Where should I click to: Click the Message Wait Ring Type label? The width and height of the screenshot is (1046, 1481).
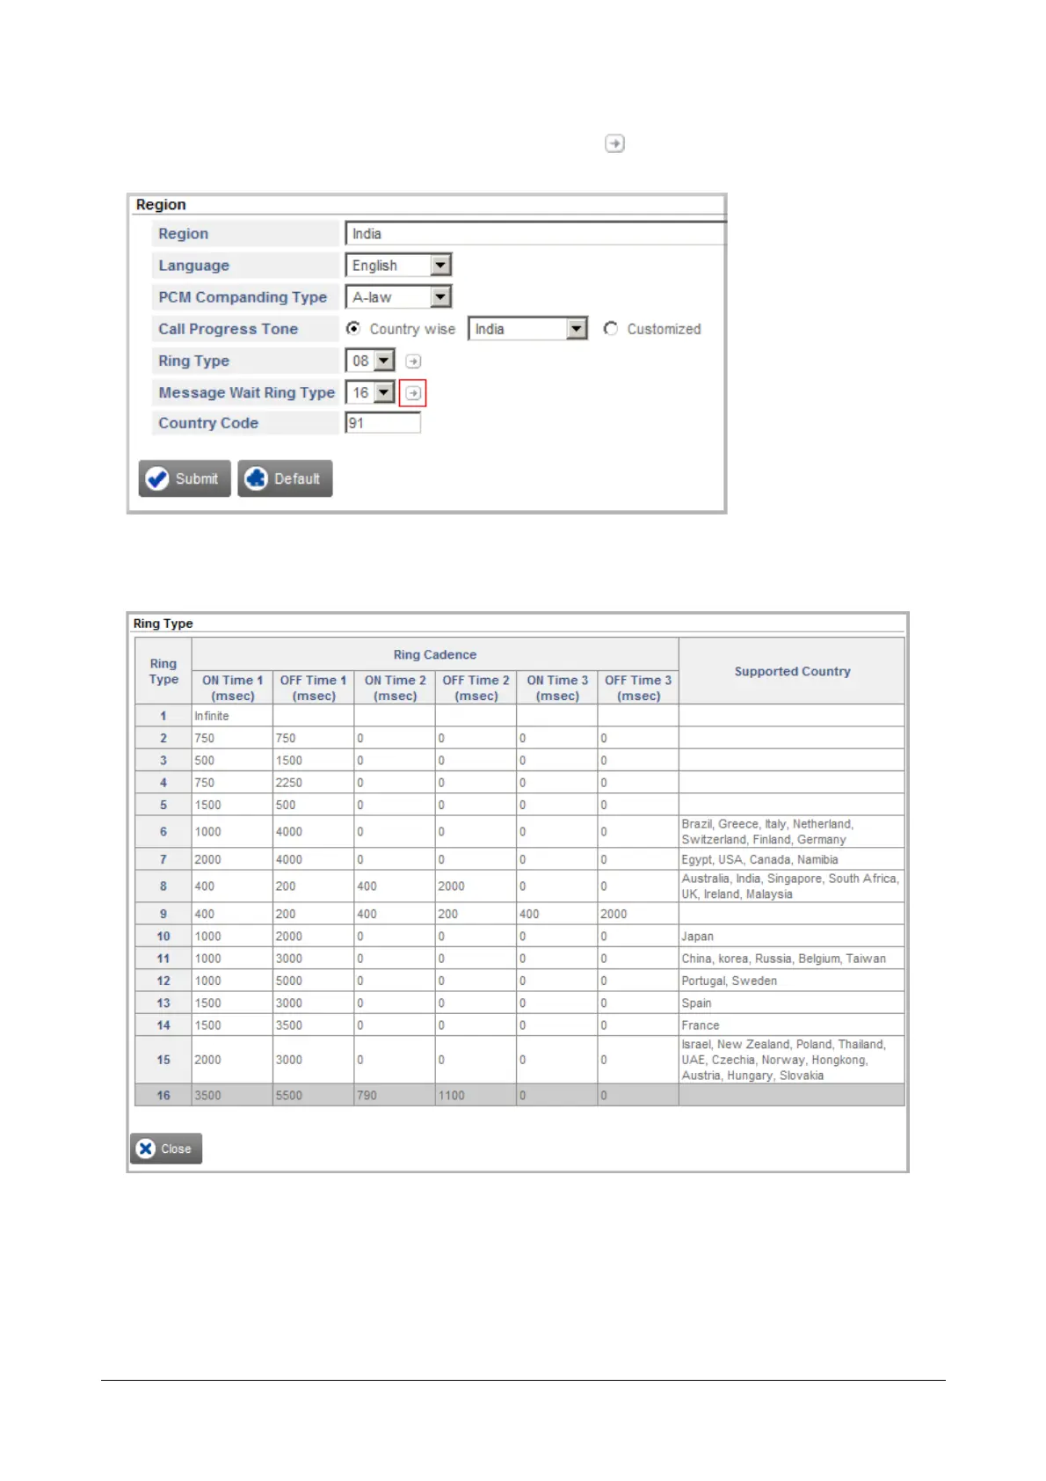(246, 392)
